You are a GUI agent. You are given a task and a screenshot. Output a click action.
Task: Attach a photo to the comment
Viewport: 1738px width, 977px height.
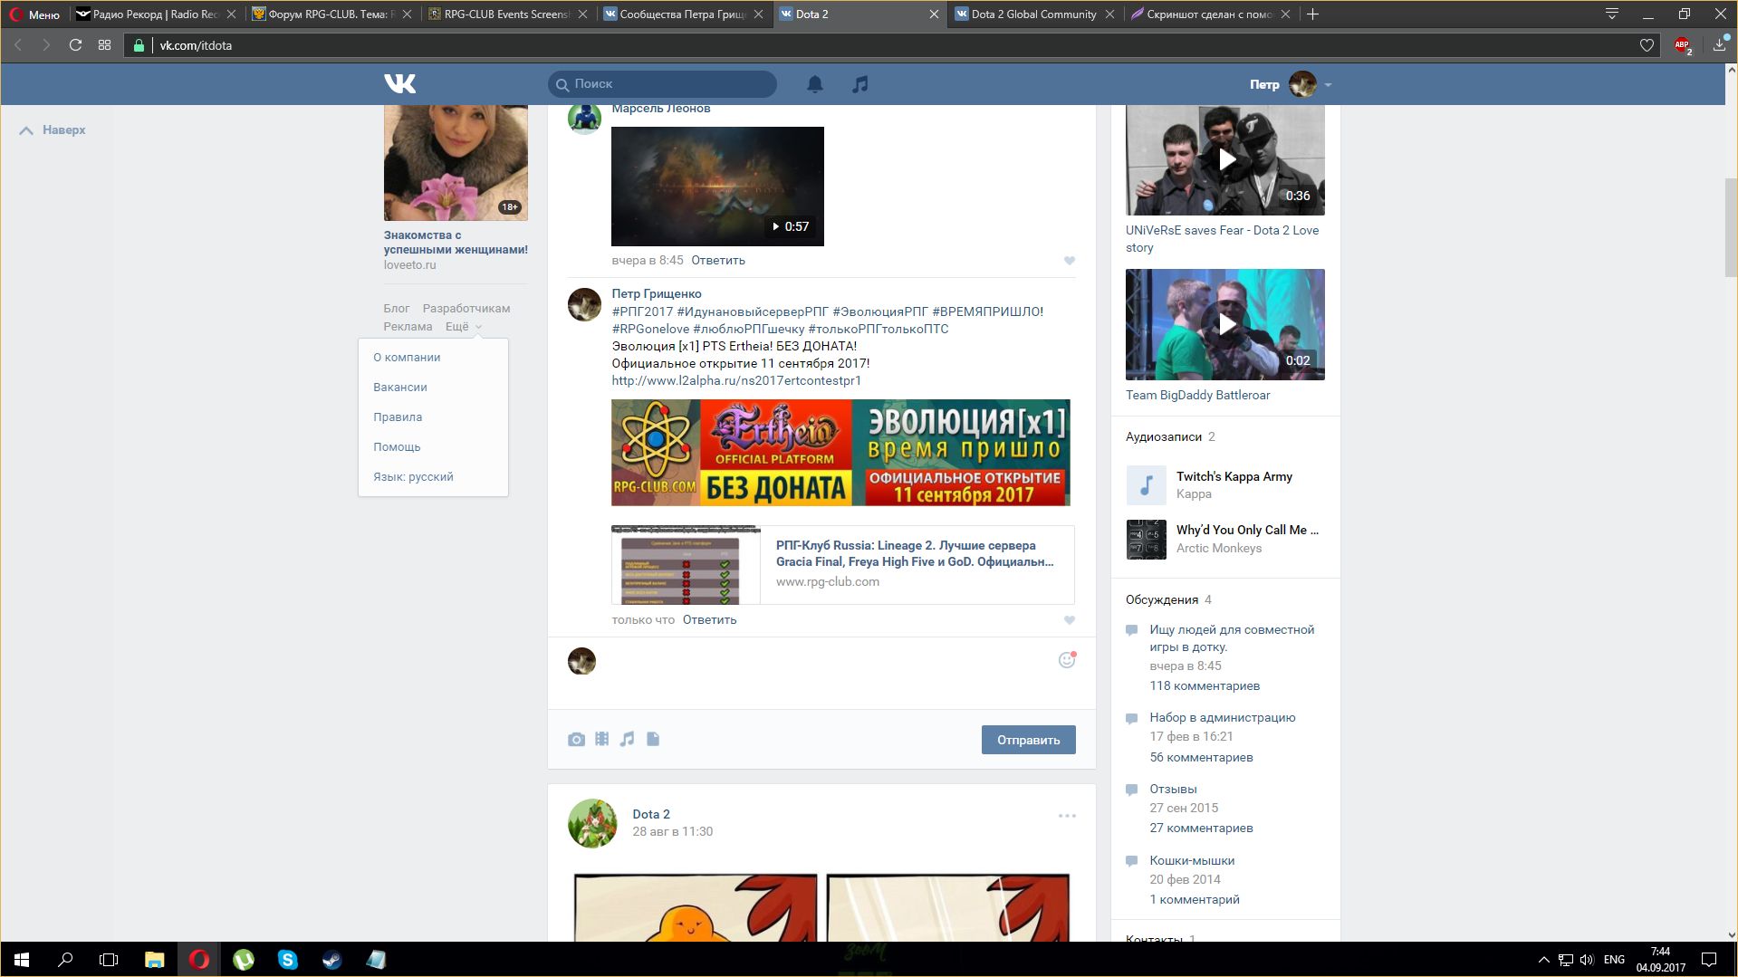coord(576,739)
